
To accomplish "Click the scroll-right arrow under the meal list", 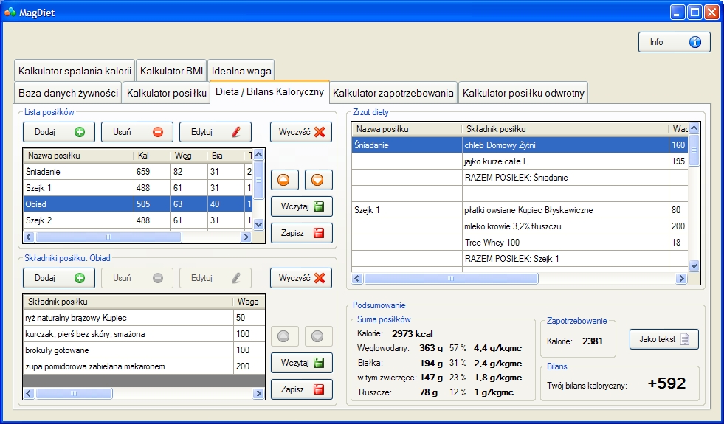I will pos(246,237).
